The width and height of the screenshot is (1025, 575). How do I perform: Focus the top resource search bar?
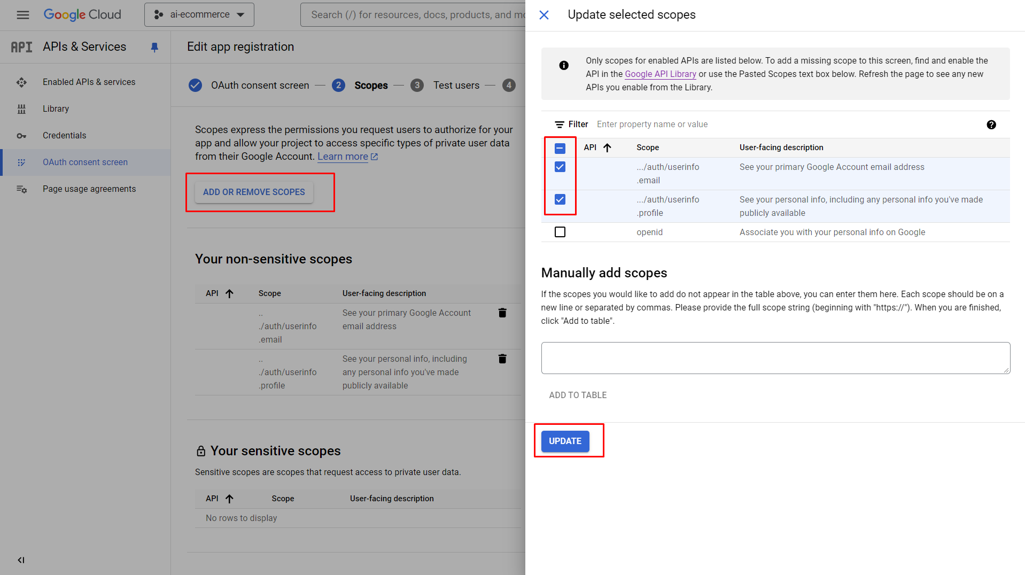[x=413, y=15]
